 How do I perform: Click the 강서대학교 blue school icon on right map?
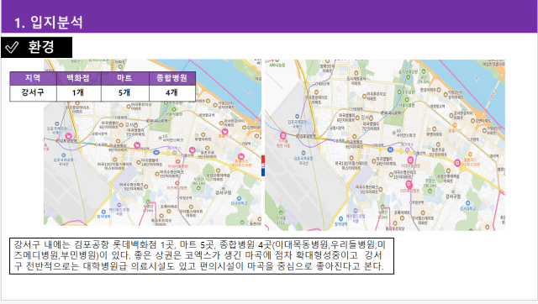[468, 203]
